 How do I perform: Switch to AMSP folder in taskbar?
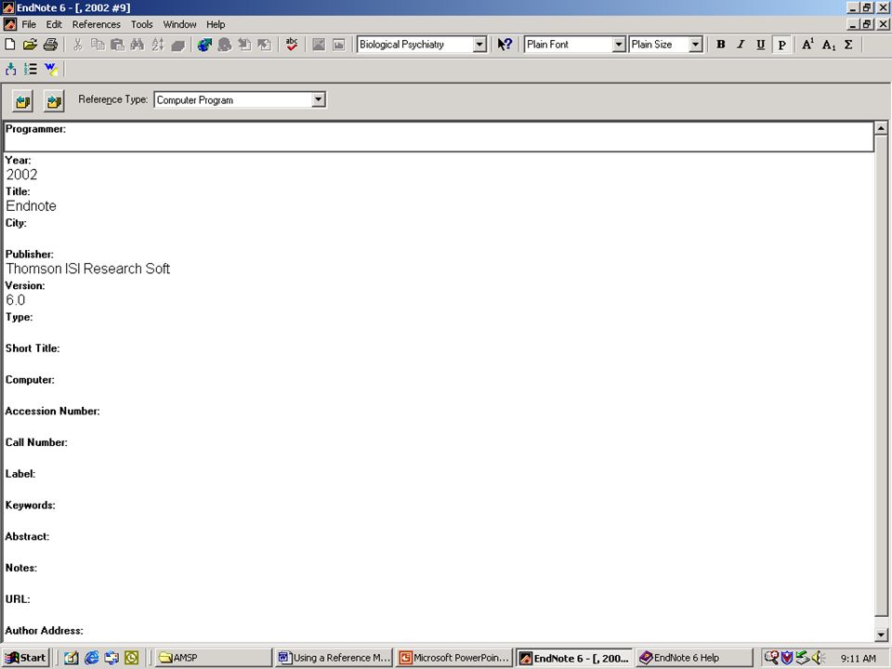point(212,658)
